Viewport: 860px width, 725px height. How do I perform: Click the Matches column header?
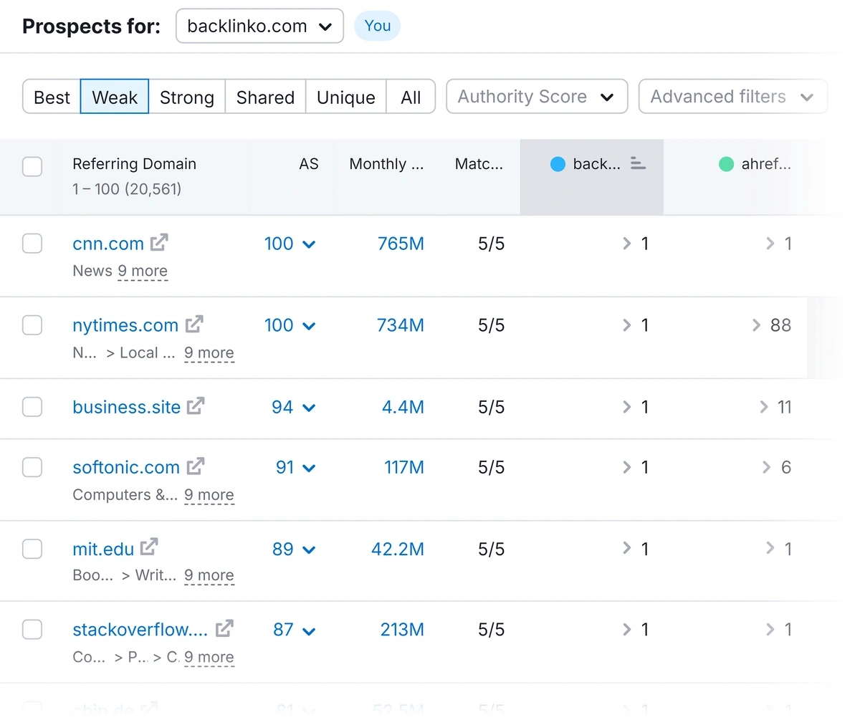click(x=479, y=164)
